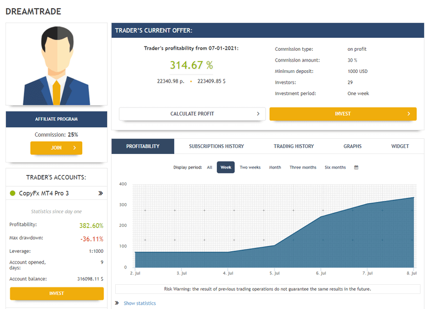Switch to the Subscriptions History tab
The height and width of the screenshot is (309, 433).
coord(216,146)
